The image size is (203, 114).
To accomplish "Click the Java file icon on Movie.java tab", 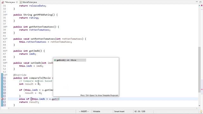I will point(3,2).
